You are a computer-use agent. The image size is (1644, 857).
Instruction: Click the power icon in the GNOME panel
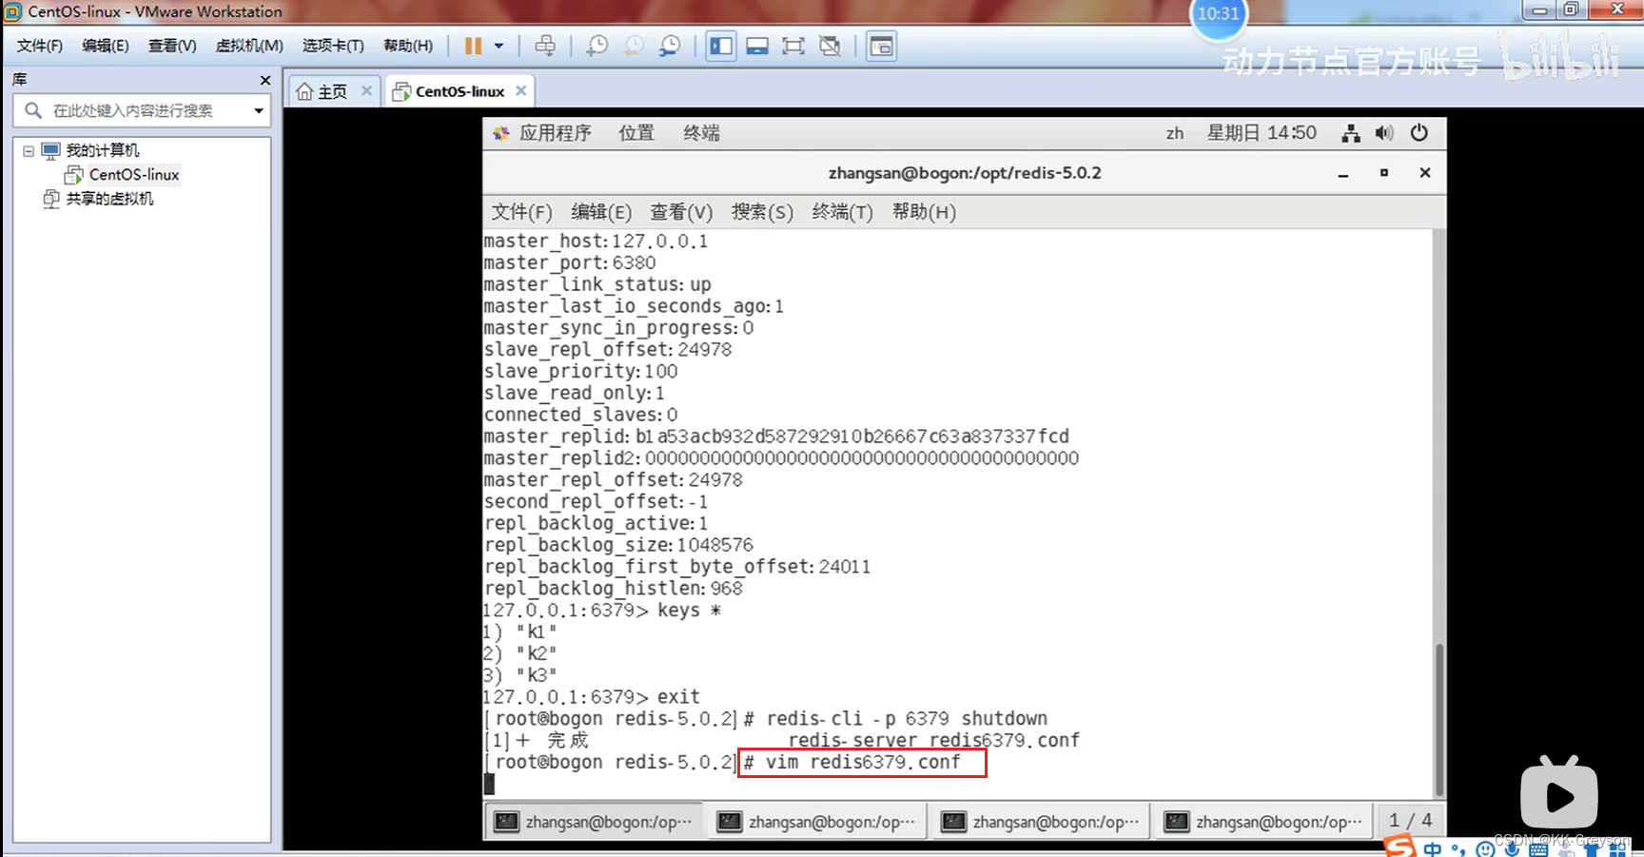[1419, 133]
